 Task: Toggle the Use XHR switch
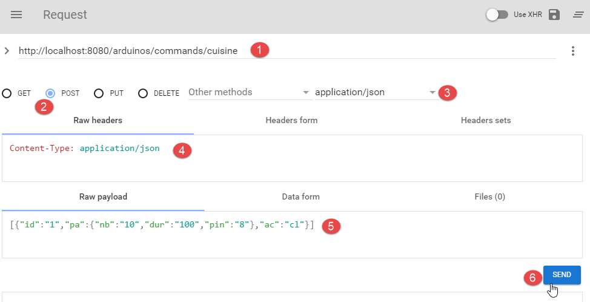click(x=497, y=15)
